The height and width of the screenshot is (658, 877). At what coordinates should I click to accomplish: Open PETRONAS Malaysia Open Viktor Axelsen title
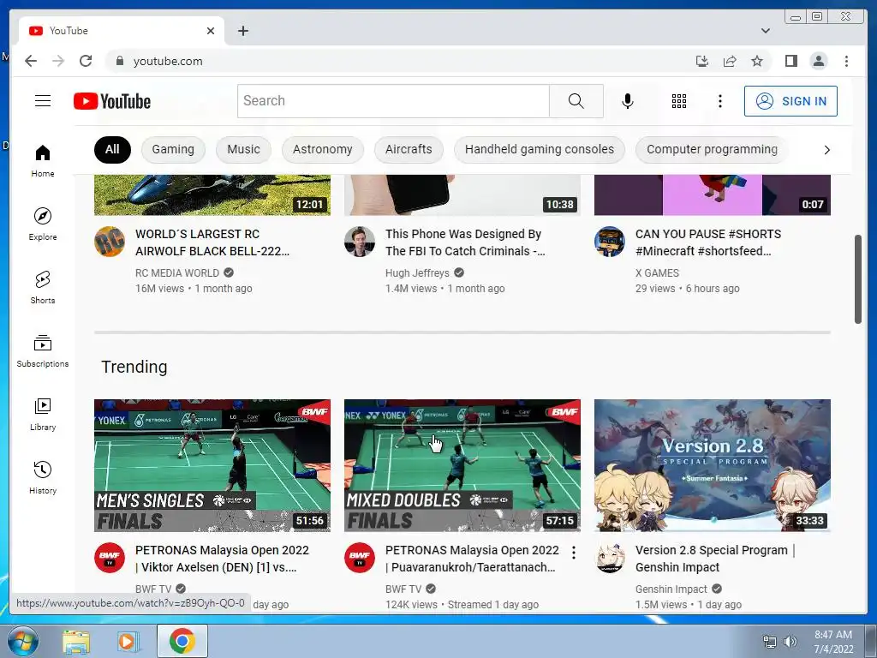click(222, 559)
